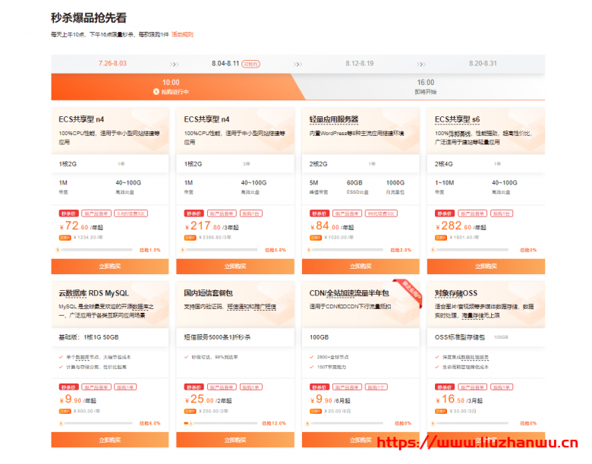Click the arrow chevrons after 7.26-8.03
The height and width of the screenshot is (464, 592).
click(175, 64)
